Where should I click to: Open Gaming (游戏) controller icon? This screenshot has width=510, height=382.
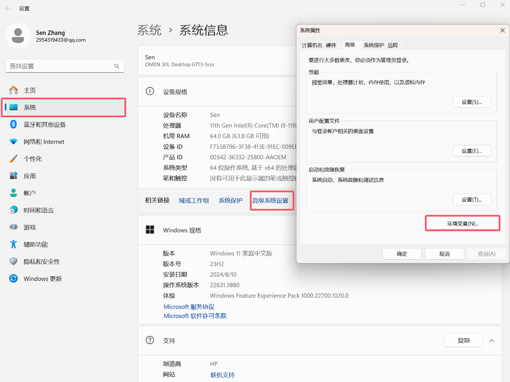[x=14, y=227]
